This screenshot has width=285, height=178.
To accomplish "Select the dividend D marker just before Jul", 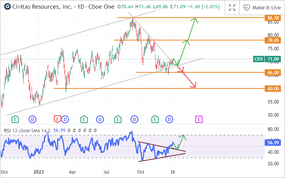I will [100, 119].
